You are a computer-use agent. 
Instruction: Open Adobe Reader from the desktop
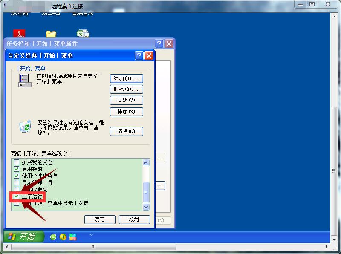[19, 34]
